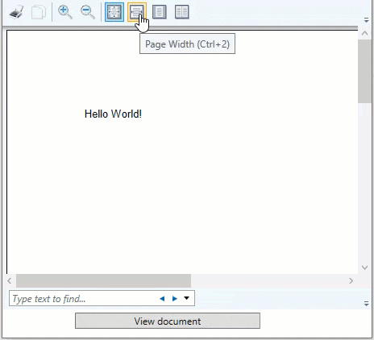Click the vertical scrollbar up arrow

pyautogui.click(x=364, y=33)
